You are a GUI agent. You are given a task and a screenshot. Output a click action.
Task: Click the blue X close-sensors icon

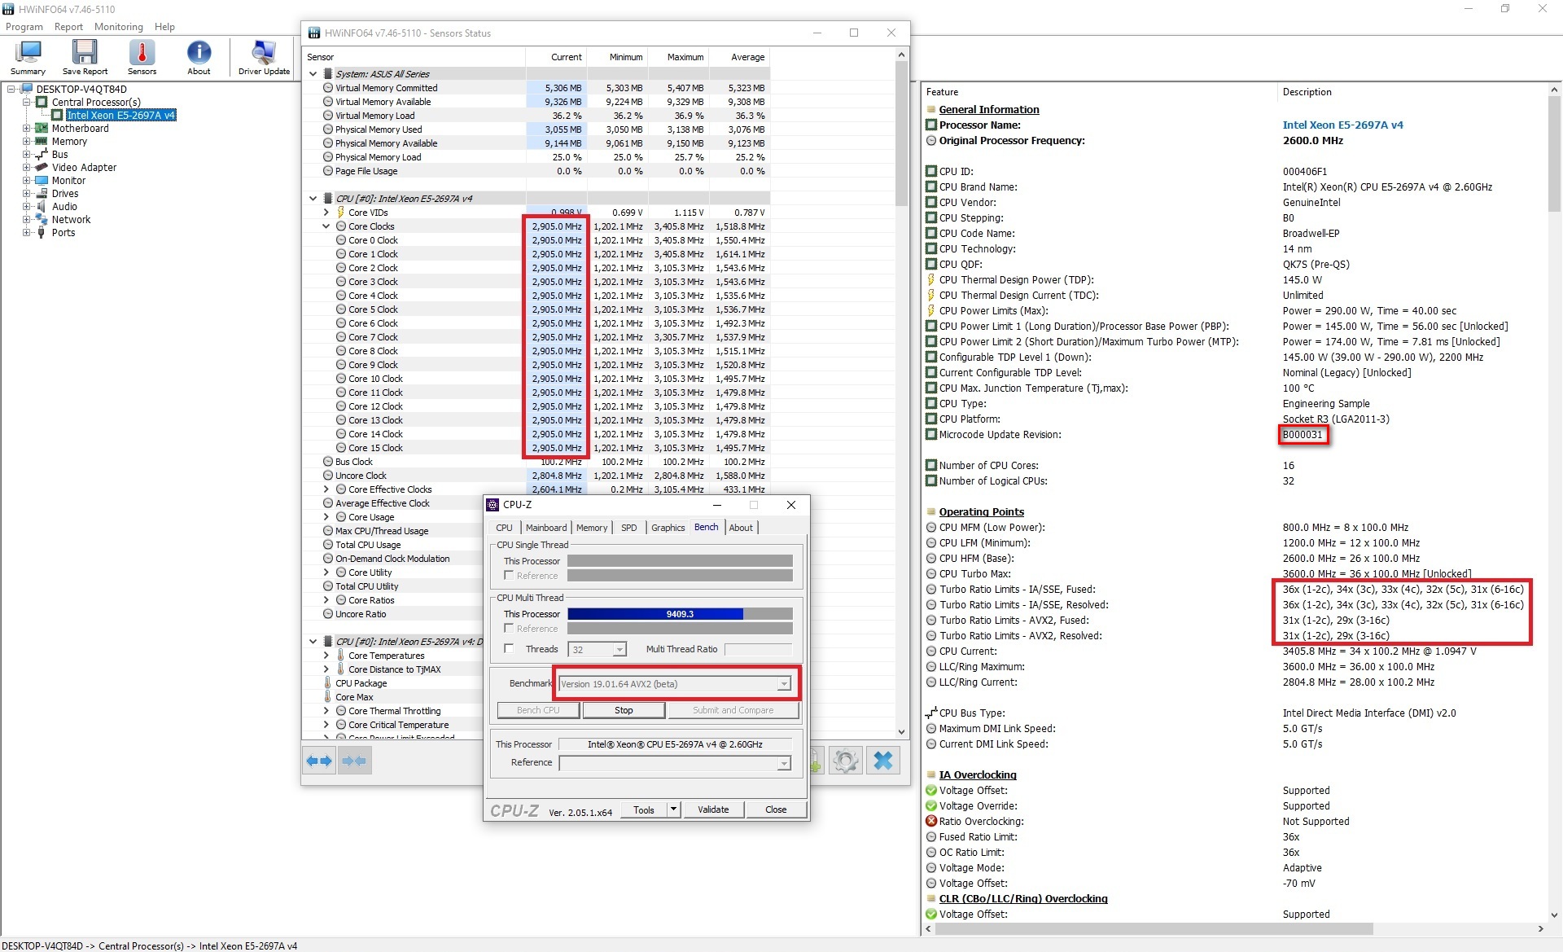pyautogui.click(x=883, y=761)
